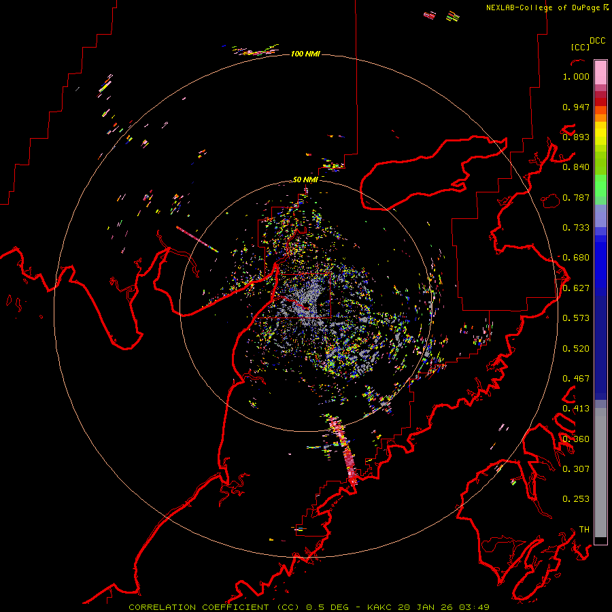The image size is (612, 612).
Task: Click the 0.680 legend value
Action: coord(576,258)
